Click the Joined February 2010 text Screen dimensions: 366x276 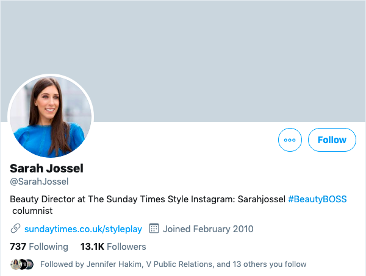click(x=208, y=229)
